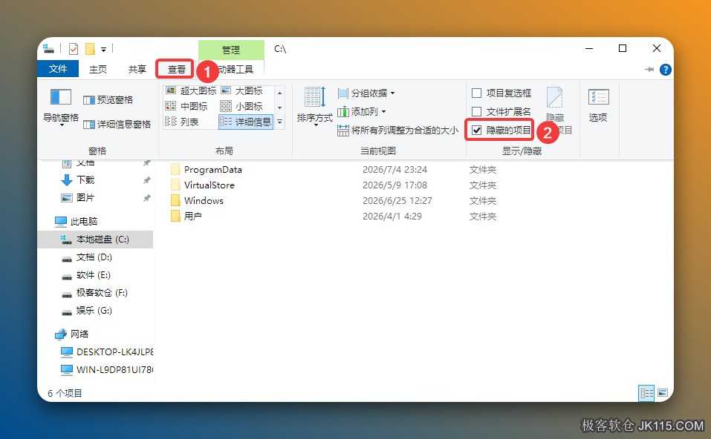Click the new folder quick access icon

click(x=90, y=48)
